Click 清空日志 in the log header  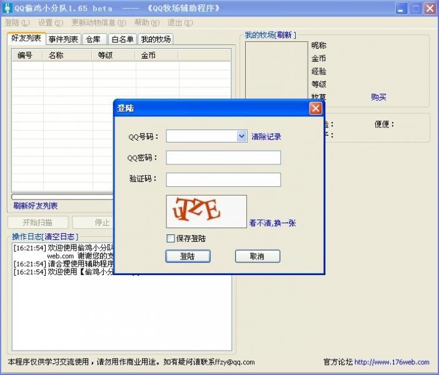[x=60, y=237]
